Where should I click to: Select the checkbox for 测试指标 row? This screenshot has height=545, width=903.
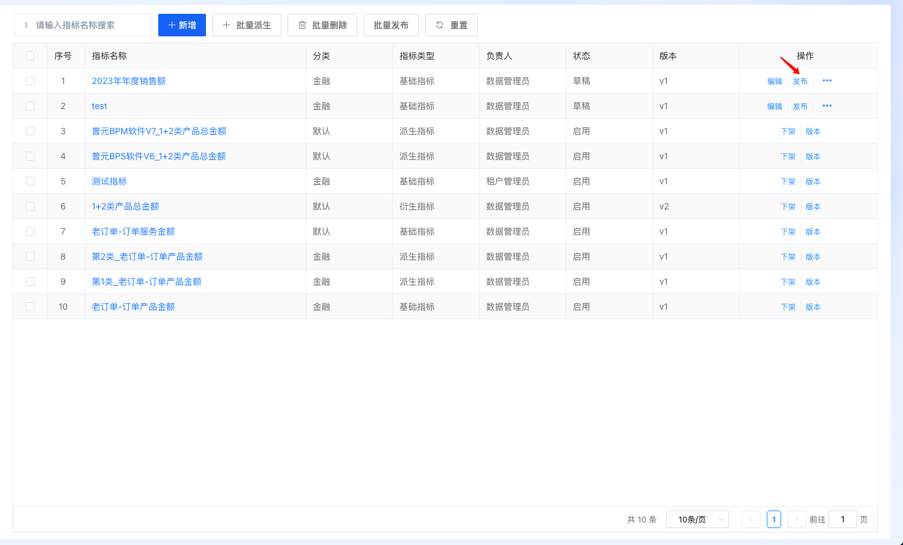[30, 181]
